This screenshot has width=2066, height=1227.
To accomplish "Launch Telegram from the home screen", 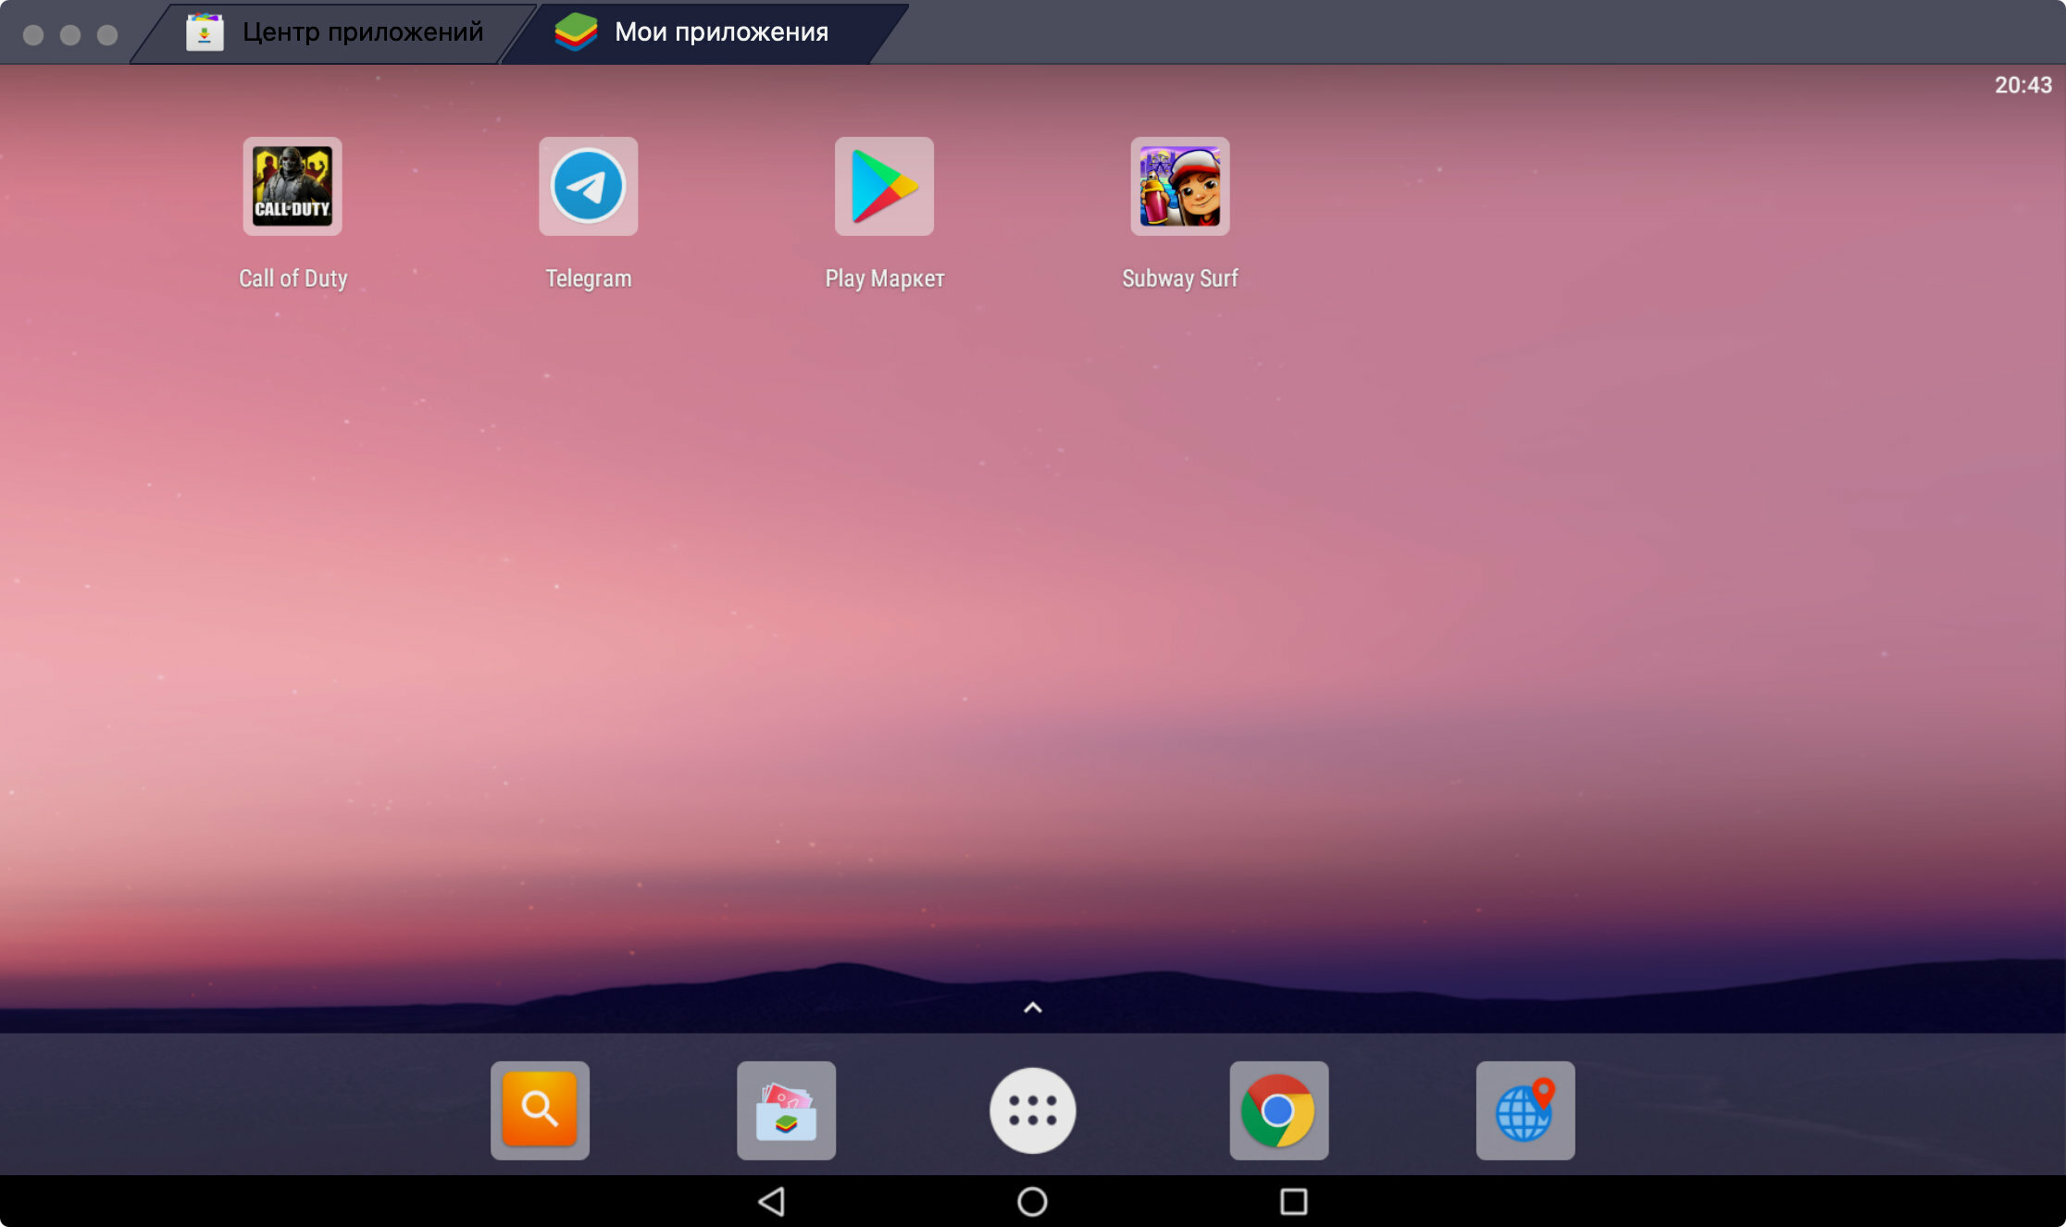I will [589, 186].
